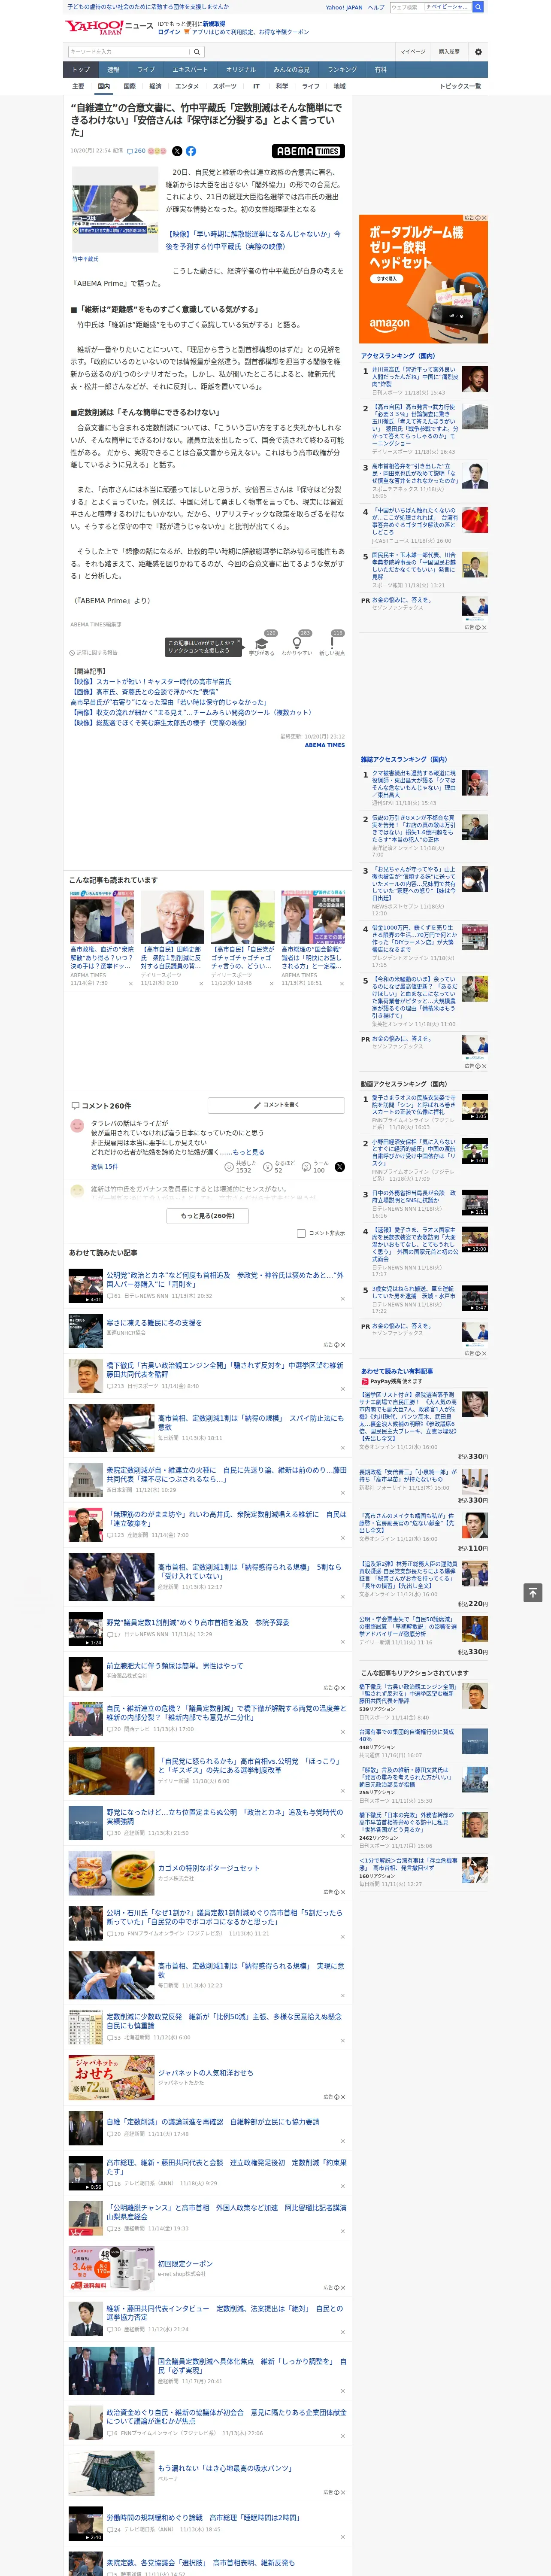Select the エキスパート tab
The image size is (551, 2576).
(190, 70)
